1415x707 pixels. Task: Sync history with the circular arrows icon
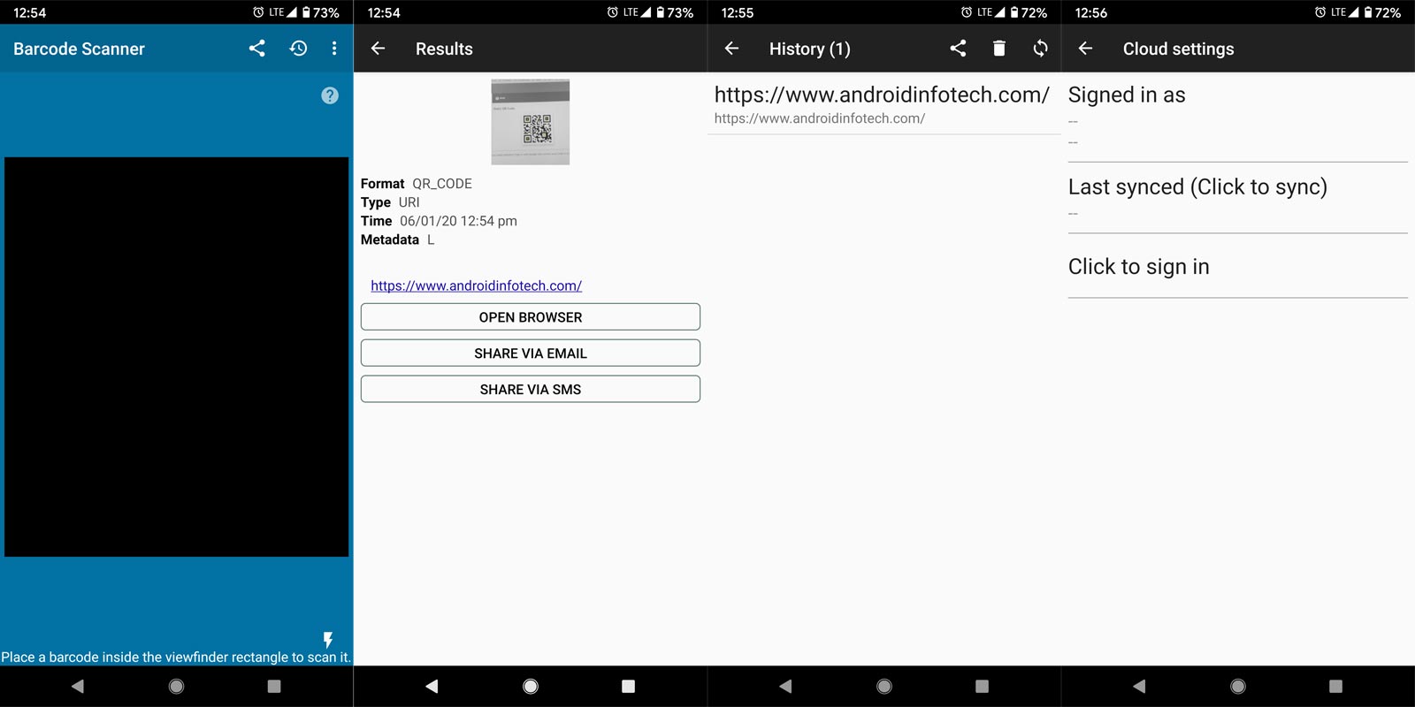pos(1041,49)
